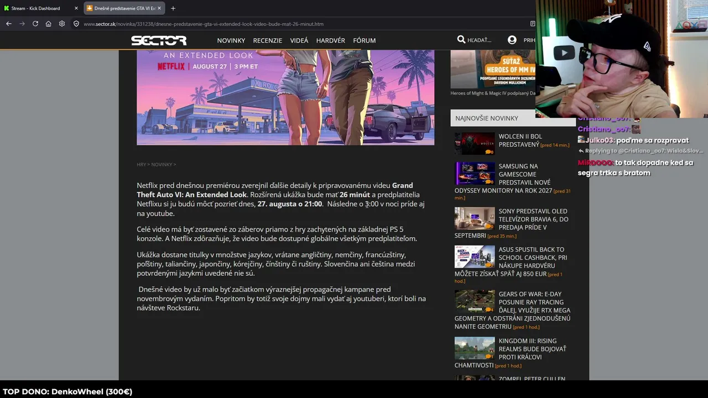
Task: Click the MiRDOOO chat message
Action: point(636,167)
